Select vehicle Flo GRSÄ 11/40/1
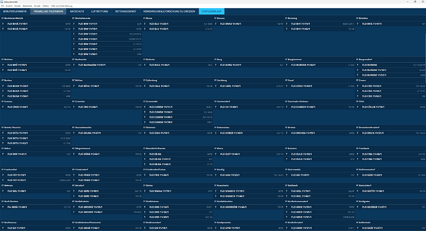This screenshot has width=426, height=231. pyautogui.click(x=17, y=207)
